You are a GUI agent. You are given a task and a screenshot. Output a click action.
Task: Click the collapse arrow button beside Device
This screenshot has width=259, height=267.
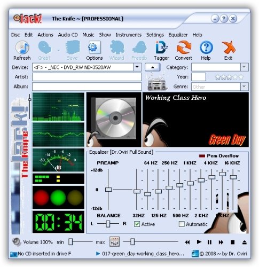153,67
